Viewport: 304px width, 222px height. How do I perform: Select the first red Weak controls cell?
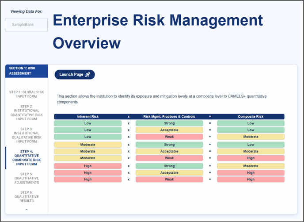169,137
